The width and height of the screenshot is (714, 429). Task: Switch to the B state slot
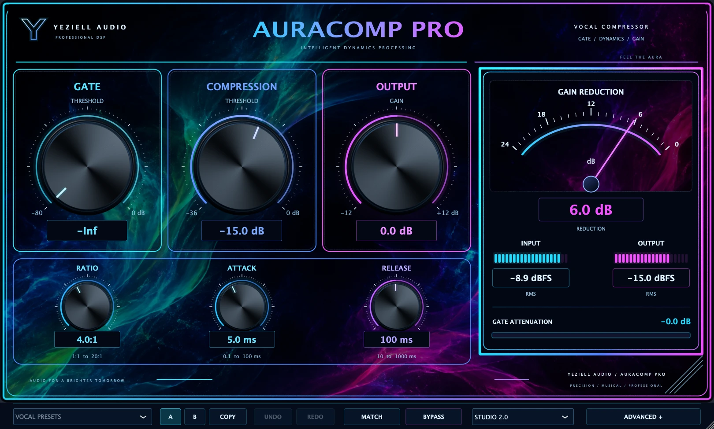tap(195, 417)
